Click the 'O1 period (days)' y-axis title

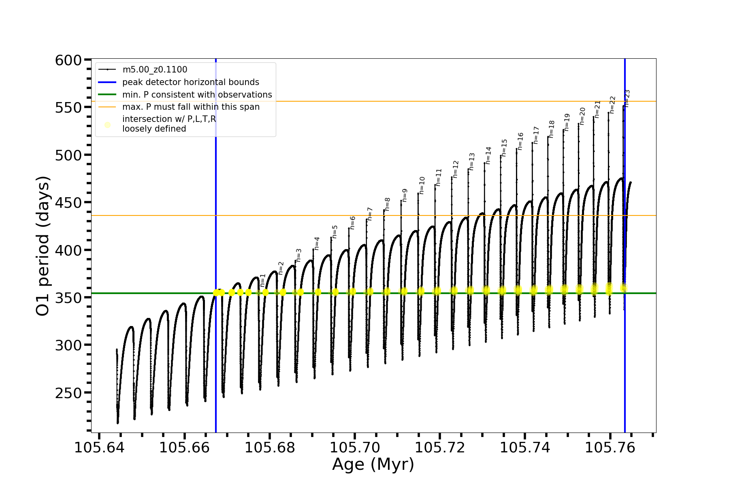(43, 246)
